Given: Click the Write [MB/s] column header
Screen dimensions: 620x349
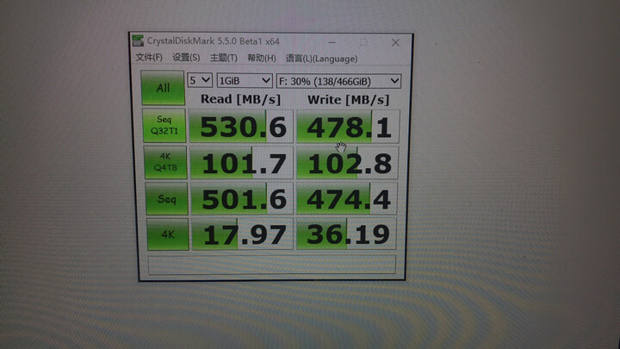Looking at the screenshot, I should 349,99.
